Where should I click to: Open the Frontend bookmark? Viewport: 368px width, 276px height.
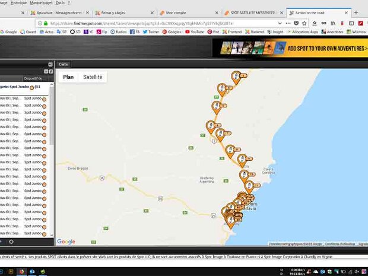click(232, 31)
